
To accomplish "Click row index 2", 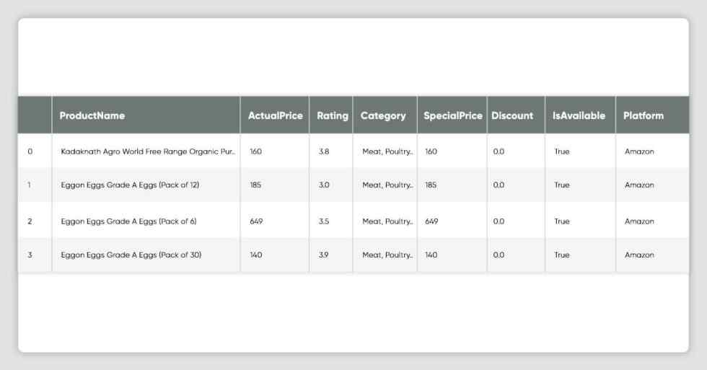I will click(x=30, y=221).
